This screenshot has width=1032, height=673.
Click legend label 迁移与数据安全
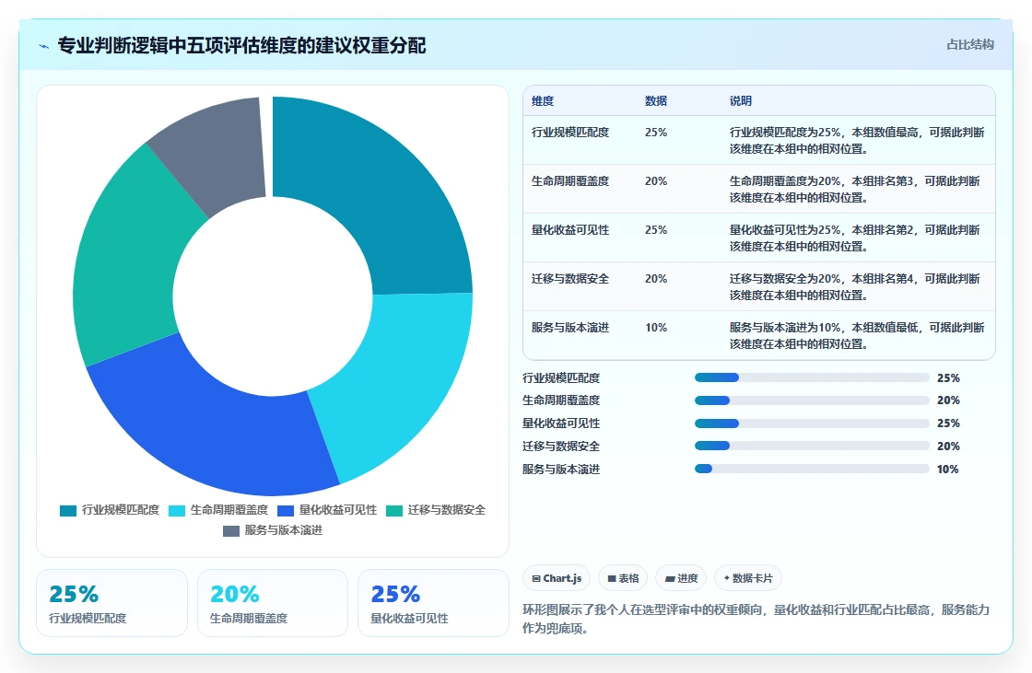[446, 510]
